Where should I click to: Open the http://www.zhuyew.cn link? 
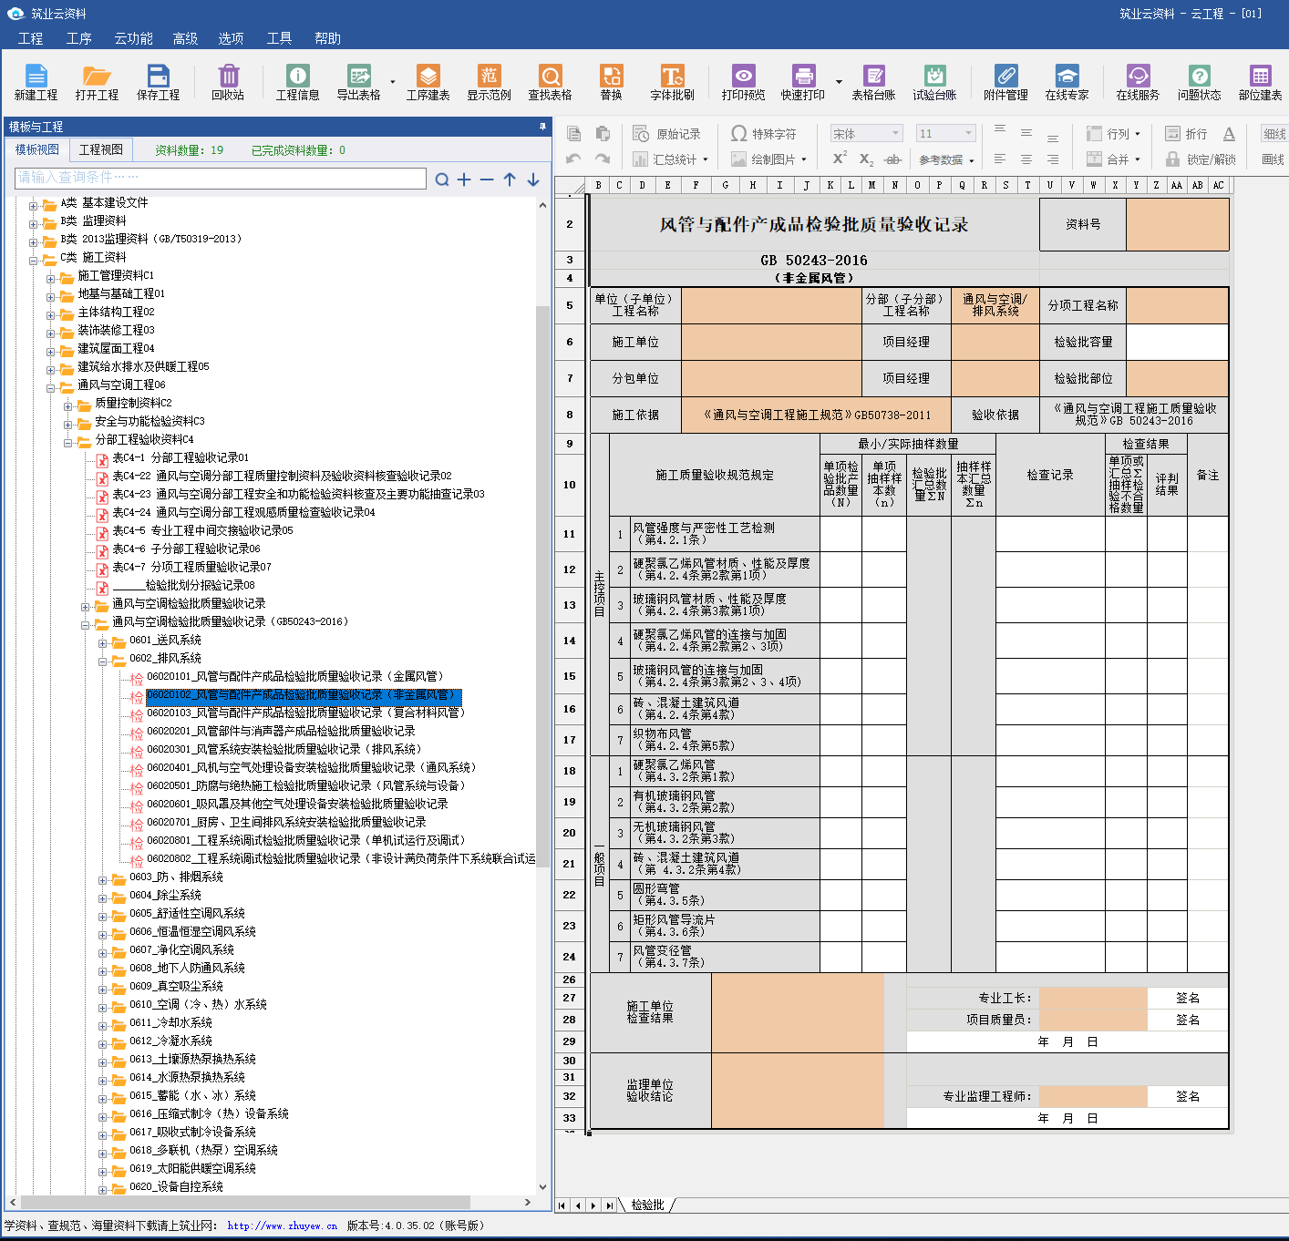tap(283, 1226)
